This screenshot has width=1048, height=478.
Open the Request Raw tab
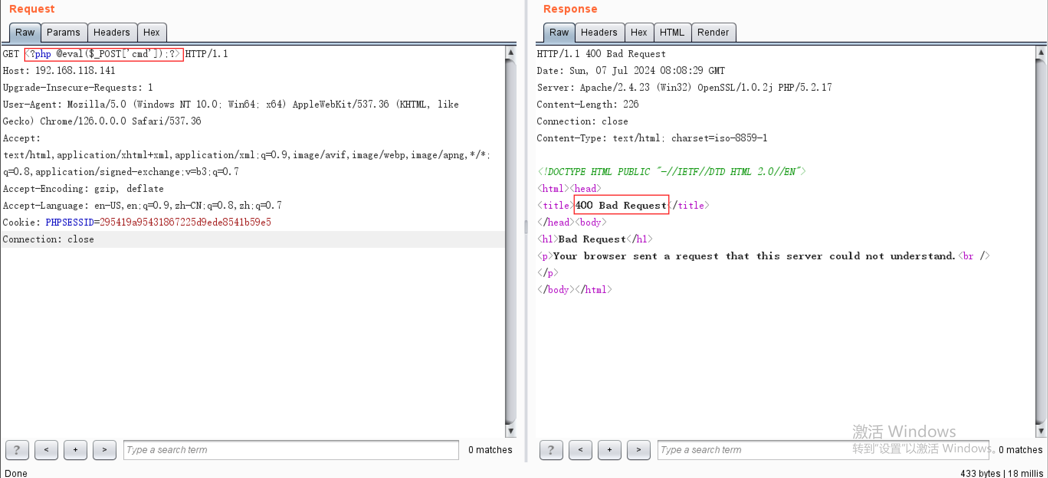coord(25,32)
